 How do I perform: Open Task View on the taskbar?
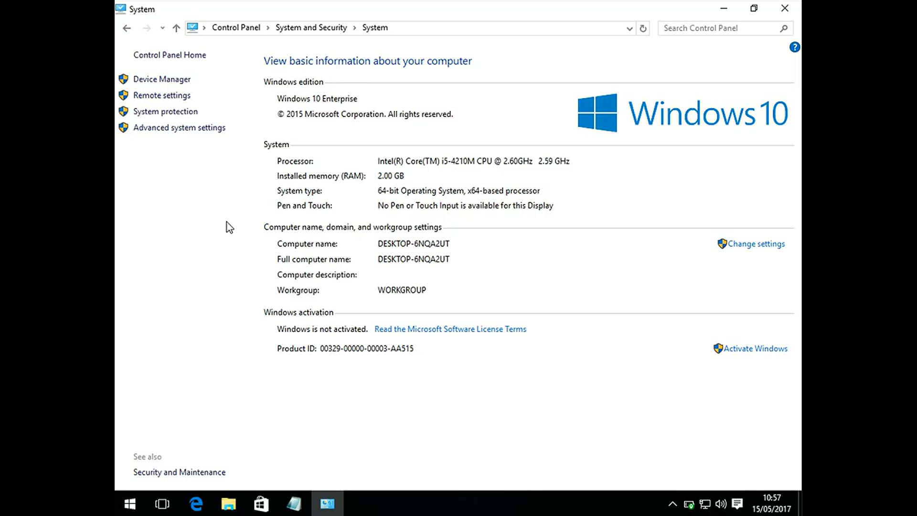click(162, 504)
